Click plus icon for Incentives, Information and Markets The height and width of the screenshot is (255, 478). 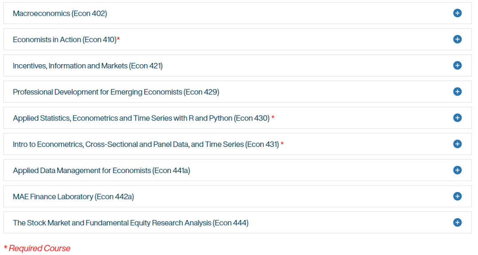pyautogui.click(x=457, y=66)
